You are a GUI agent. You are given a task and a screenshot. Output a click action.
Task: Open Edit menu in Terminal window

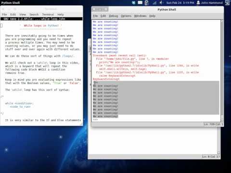pos(13,14)
